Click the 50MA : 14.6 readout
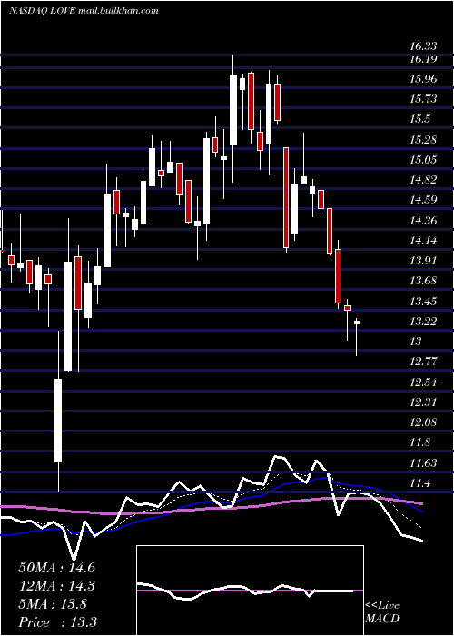This screenshot has height=636, width=454. click(57, 568)
